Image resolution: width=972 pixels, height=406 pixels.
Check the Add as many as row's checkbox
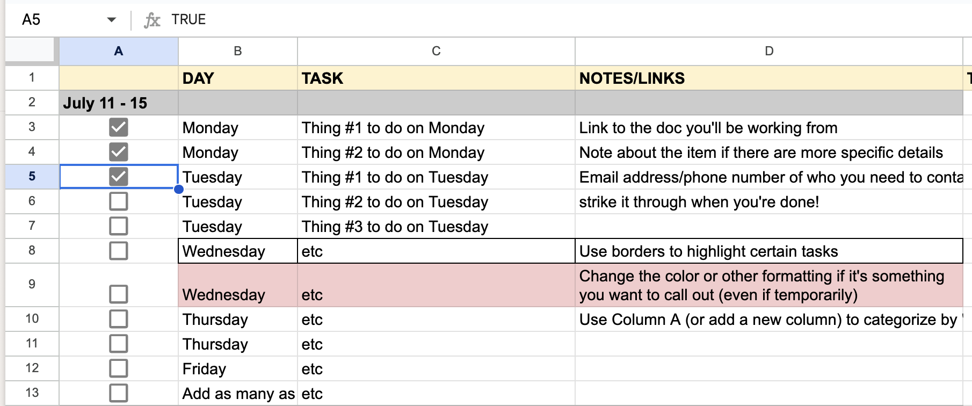click(118, 393)
